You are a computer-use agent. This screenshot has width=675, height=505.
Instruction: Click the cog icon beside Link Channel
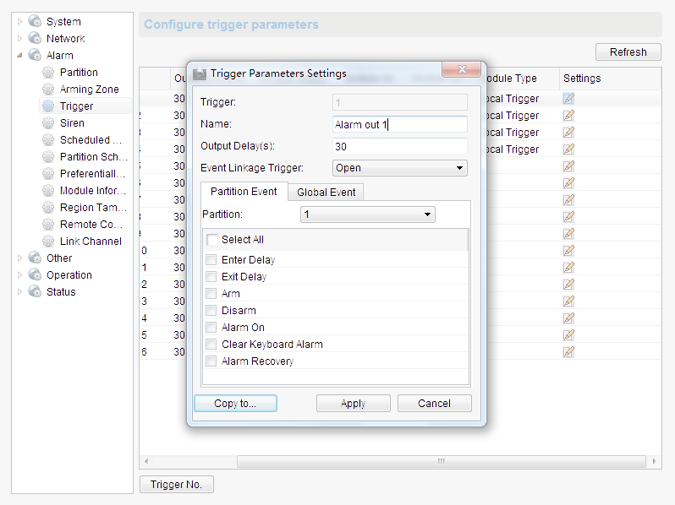(48, 242)
